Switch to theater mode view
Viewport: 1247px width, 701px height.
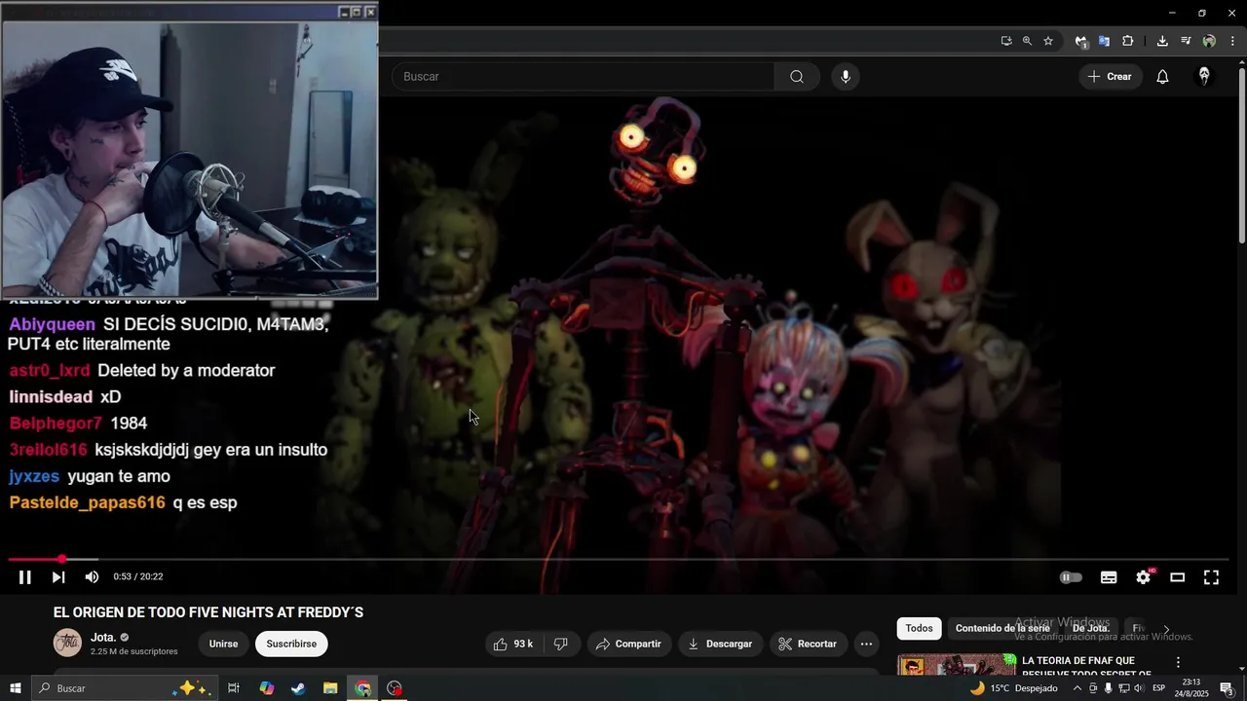[x=1177, y=577]
